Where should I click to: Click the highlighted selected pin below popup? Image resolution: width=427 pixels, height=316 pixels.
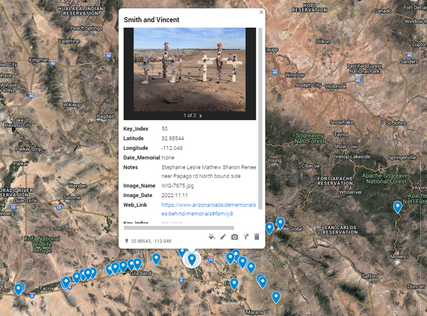coord(192,259)
